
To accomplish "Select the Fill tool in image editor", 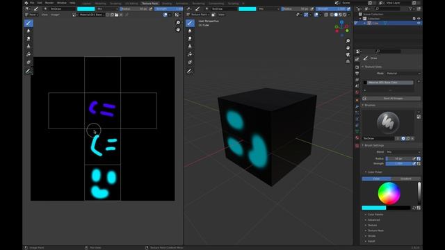I will [29, 54].
